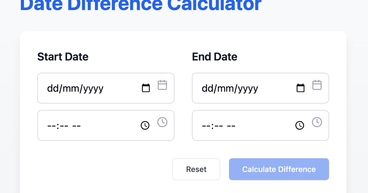
Task: Select the day segment of Start Date input
Action: coord(53,89)
